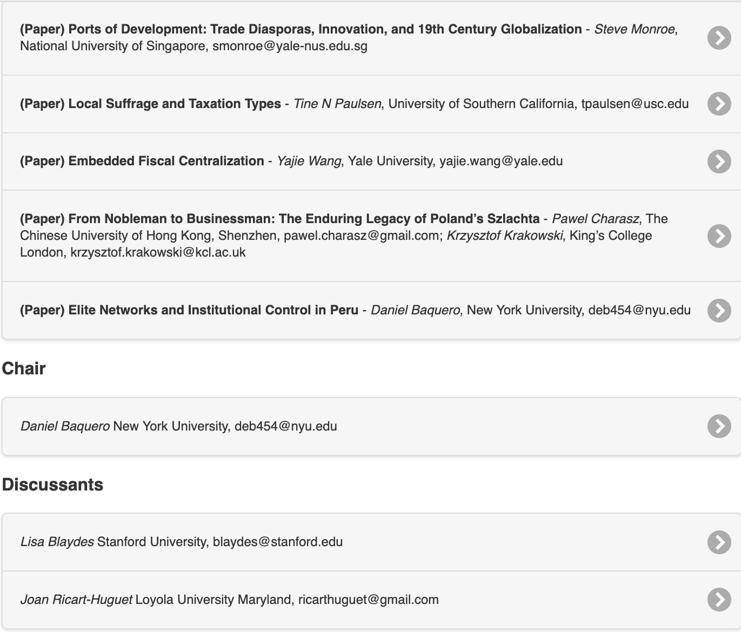
Task: Click arrow icon for Embedded Fiscal Centralization
Action: [x=719, y=161]
